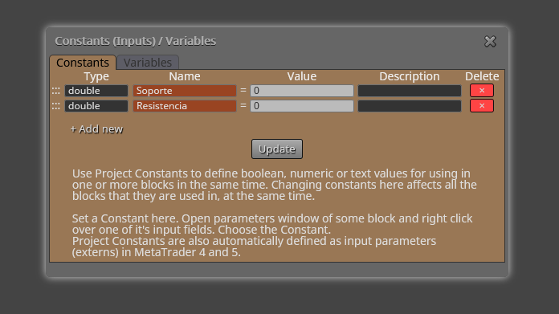This screenshot has height=314, width=559.
Task: Switch to the Variables tab
Action: click(x=148, y=63)
